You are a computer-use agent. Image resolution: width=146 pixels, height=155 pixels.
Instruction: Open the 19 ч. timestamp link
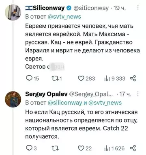[120, 8]
